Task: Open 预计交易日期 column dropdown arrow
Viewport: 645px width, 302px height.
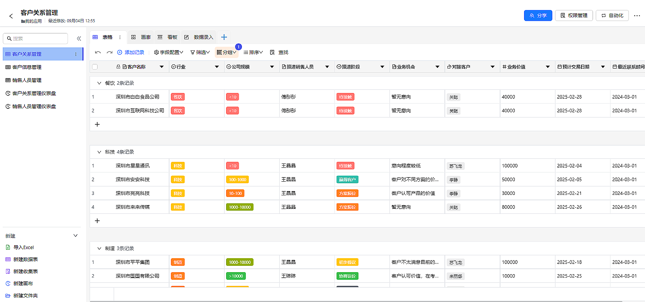Action: pos(603,67)
